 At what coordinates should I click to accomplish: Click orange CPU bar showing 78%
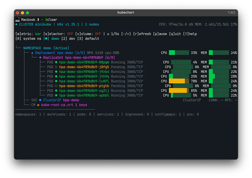179,81
